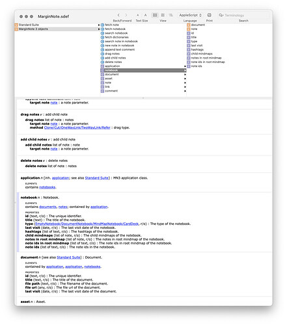Go forward with the Forward arrow
This screenshot has width=287, height=325.
tap(126, 15)
